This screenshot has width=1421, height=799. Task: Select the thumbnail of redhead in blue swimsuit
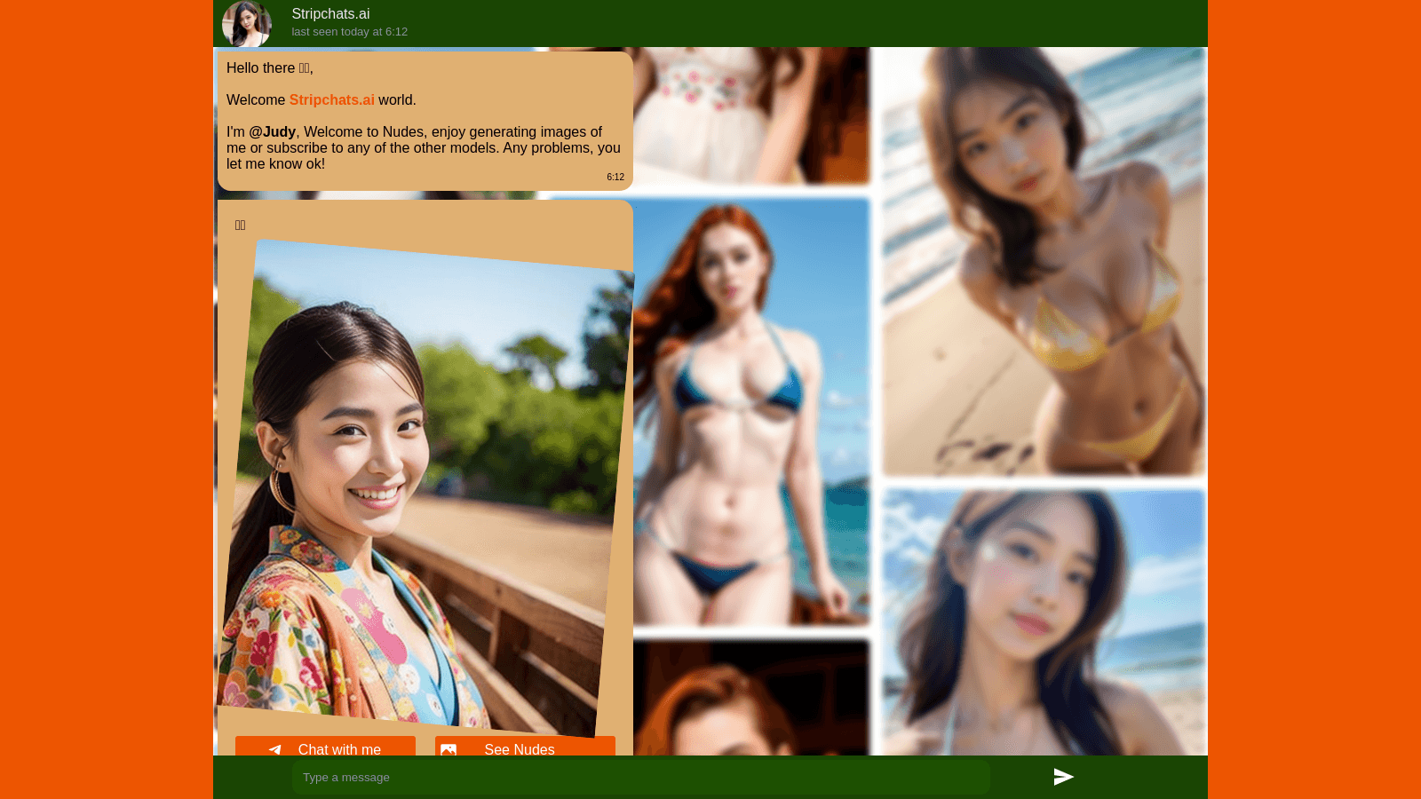coord(751,410)
